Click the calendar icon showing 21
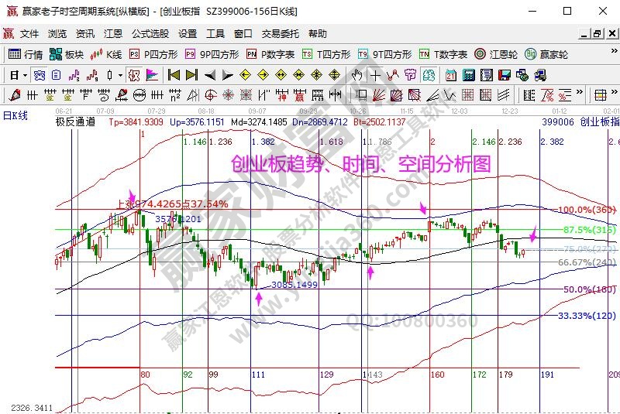The height and width of the screenshot is (414, 620). [451, 75]
